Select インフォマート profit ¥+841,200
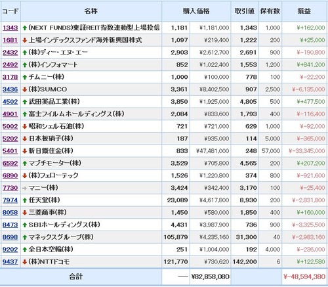328x287 pixels. (311, 65)
